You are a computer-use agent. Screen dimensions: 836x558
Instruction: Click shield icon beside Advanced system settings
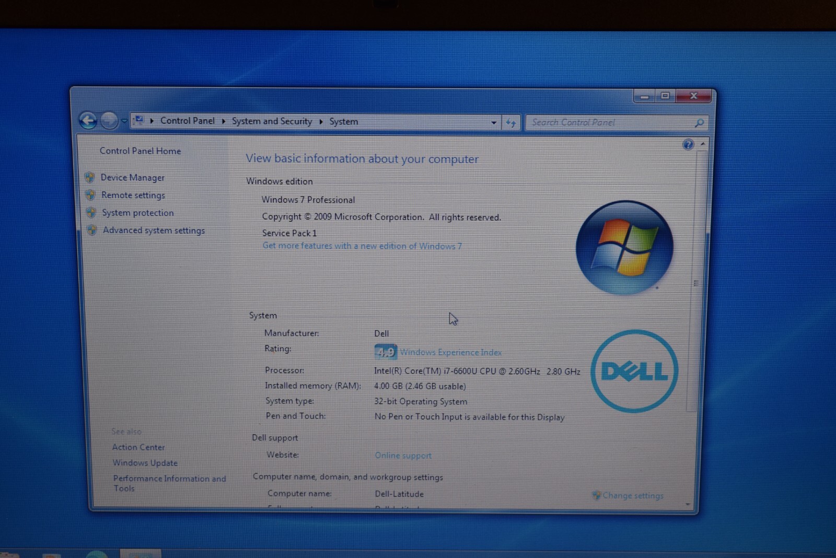click(x=92, y=230)
